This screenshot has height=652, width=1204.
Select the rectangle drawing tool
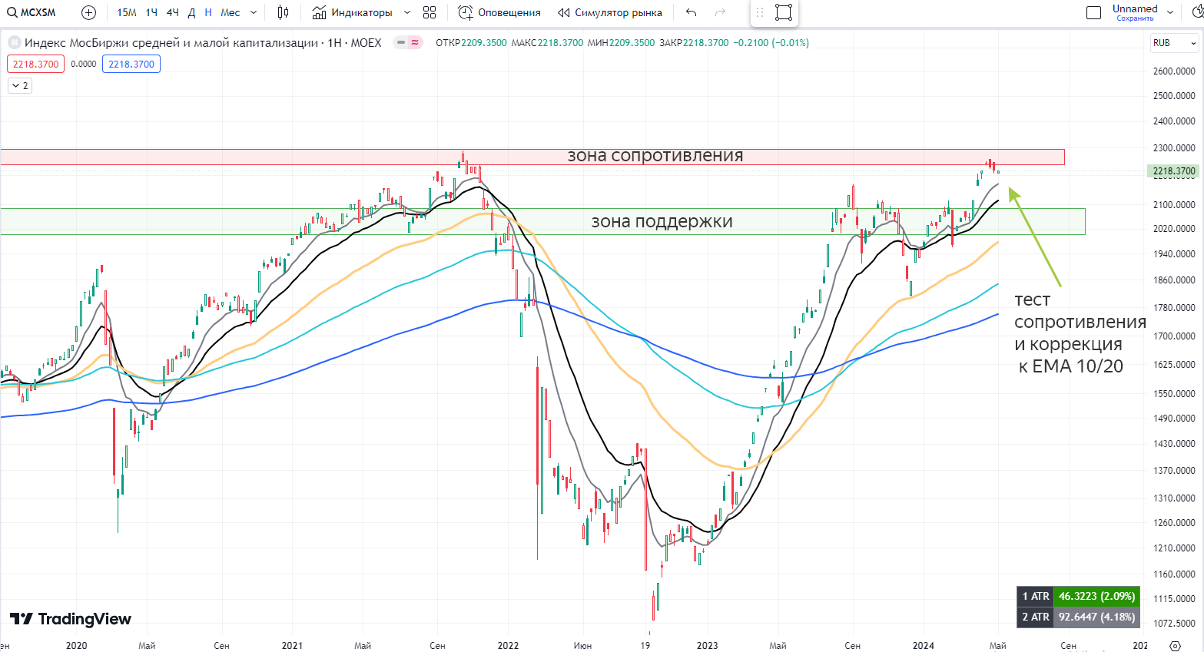[x=784, y=12]
